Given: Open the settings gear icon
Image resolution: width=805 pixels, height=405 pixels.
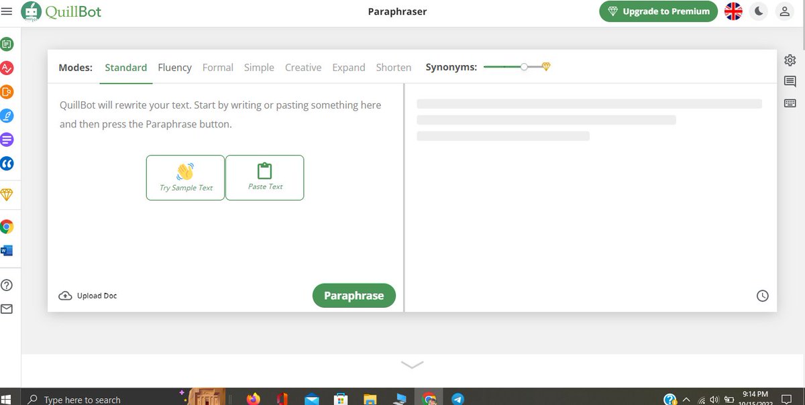Looking at the screenshot, I should [x=790, y=60].
